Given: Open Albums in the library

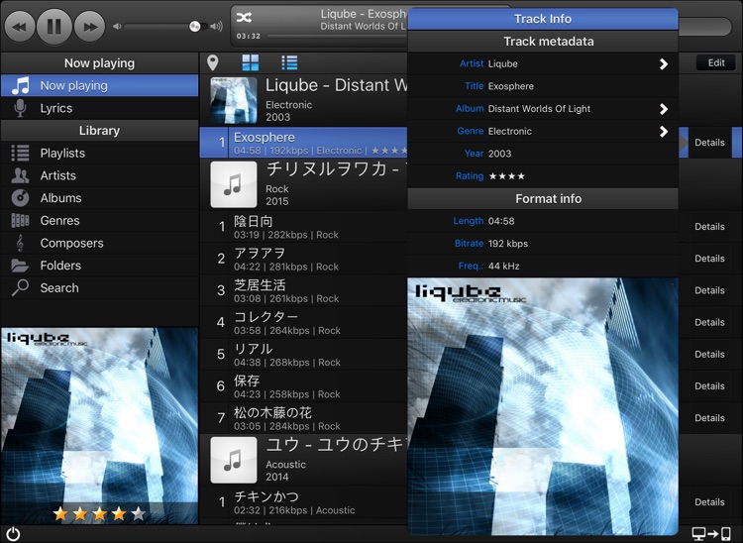Looking at the screenshot, I should 99,198.
